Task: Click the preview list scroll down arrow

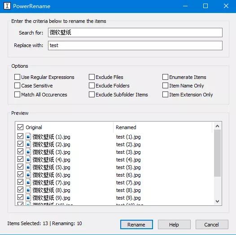Action: point(217,201)
